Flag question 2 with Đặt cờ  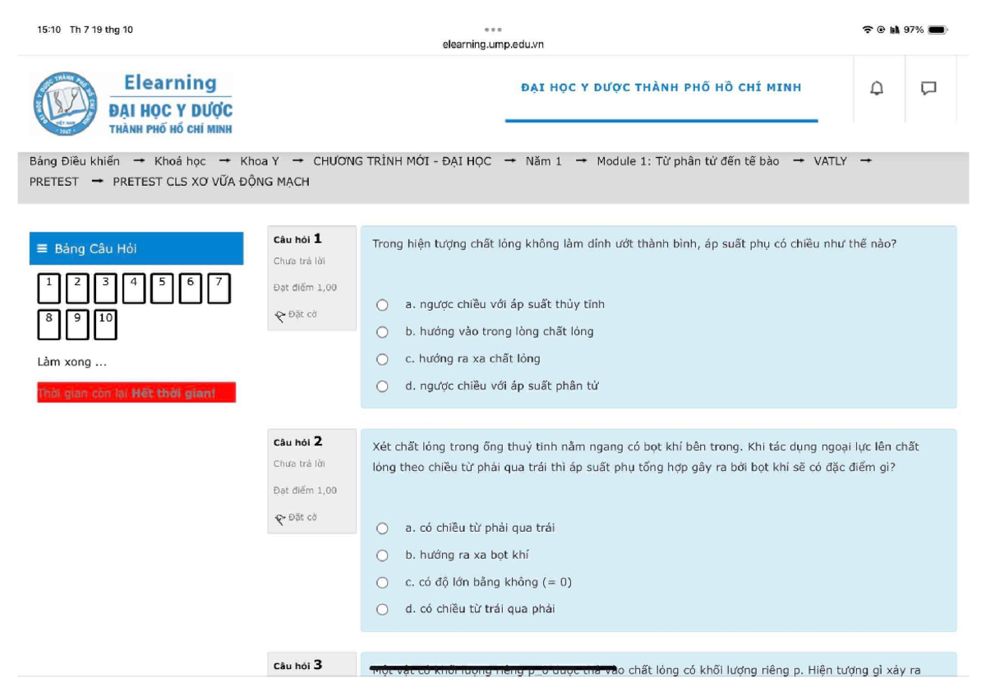coord(297,517)
